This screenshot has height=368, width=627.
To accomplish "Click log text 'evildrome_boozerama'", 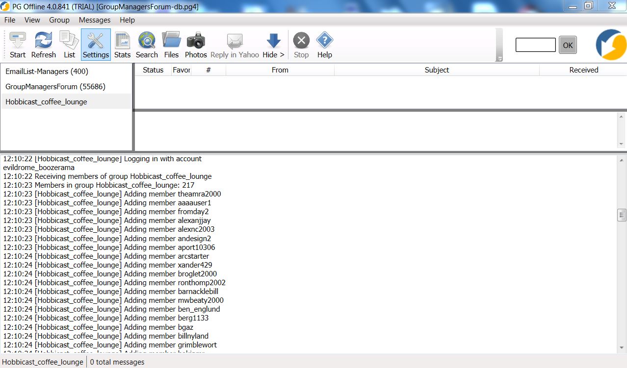I will coord(39,168).
